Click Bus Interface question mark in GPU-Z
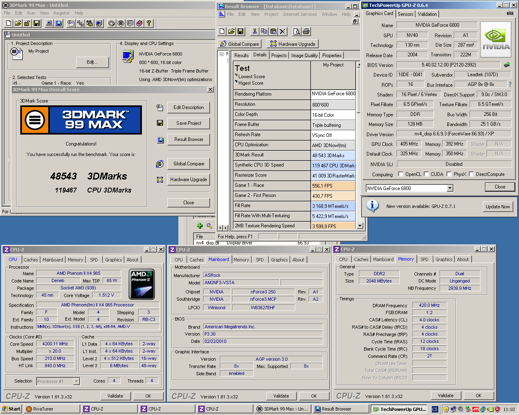This screenshot has height=415, width=519. [x=510, y=84]
